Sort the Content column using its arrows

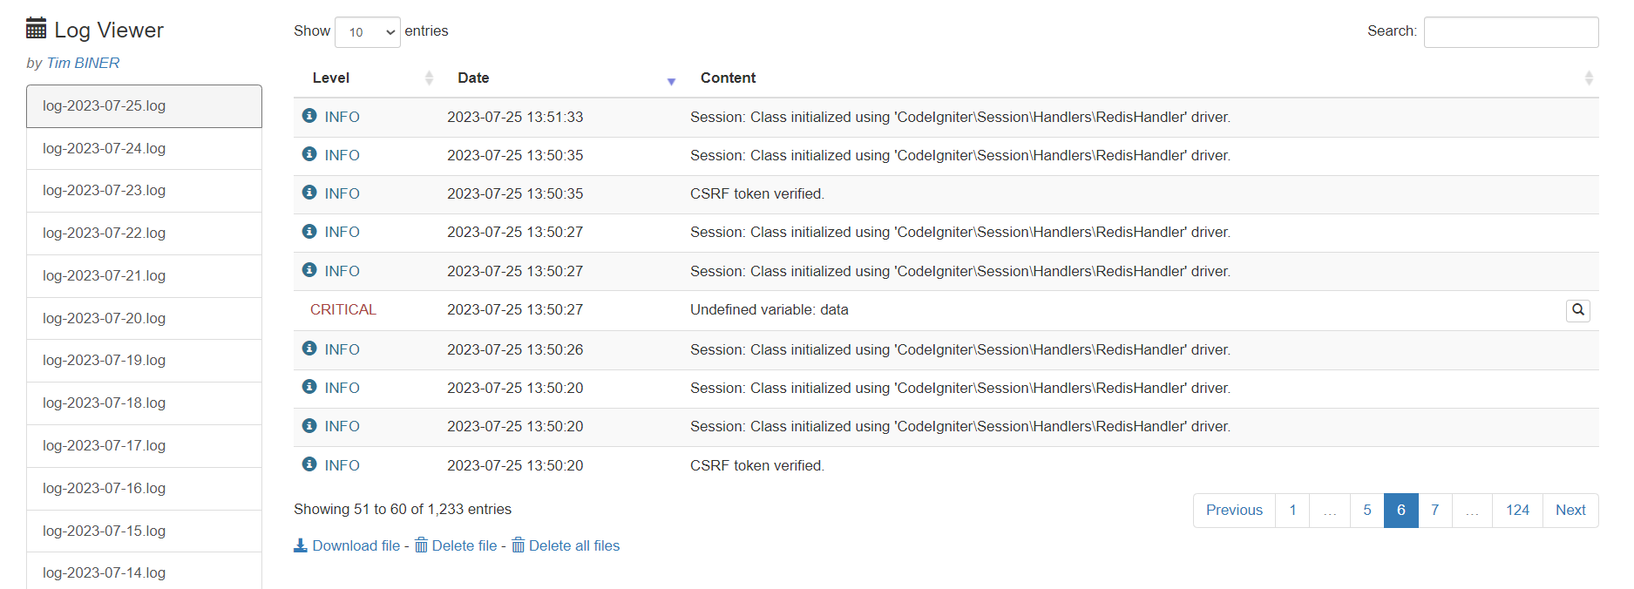1588,78
